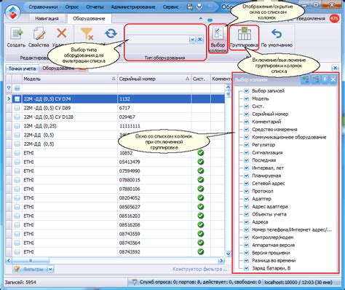Select record checkbox for serial 029467
The image size is (345, 290).
[17, 117]
